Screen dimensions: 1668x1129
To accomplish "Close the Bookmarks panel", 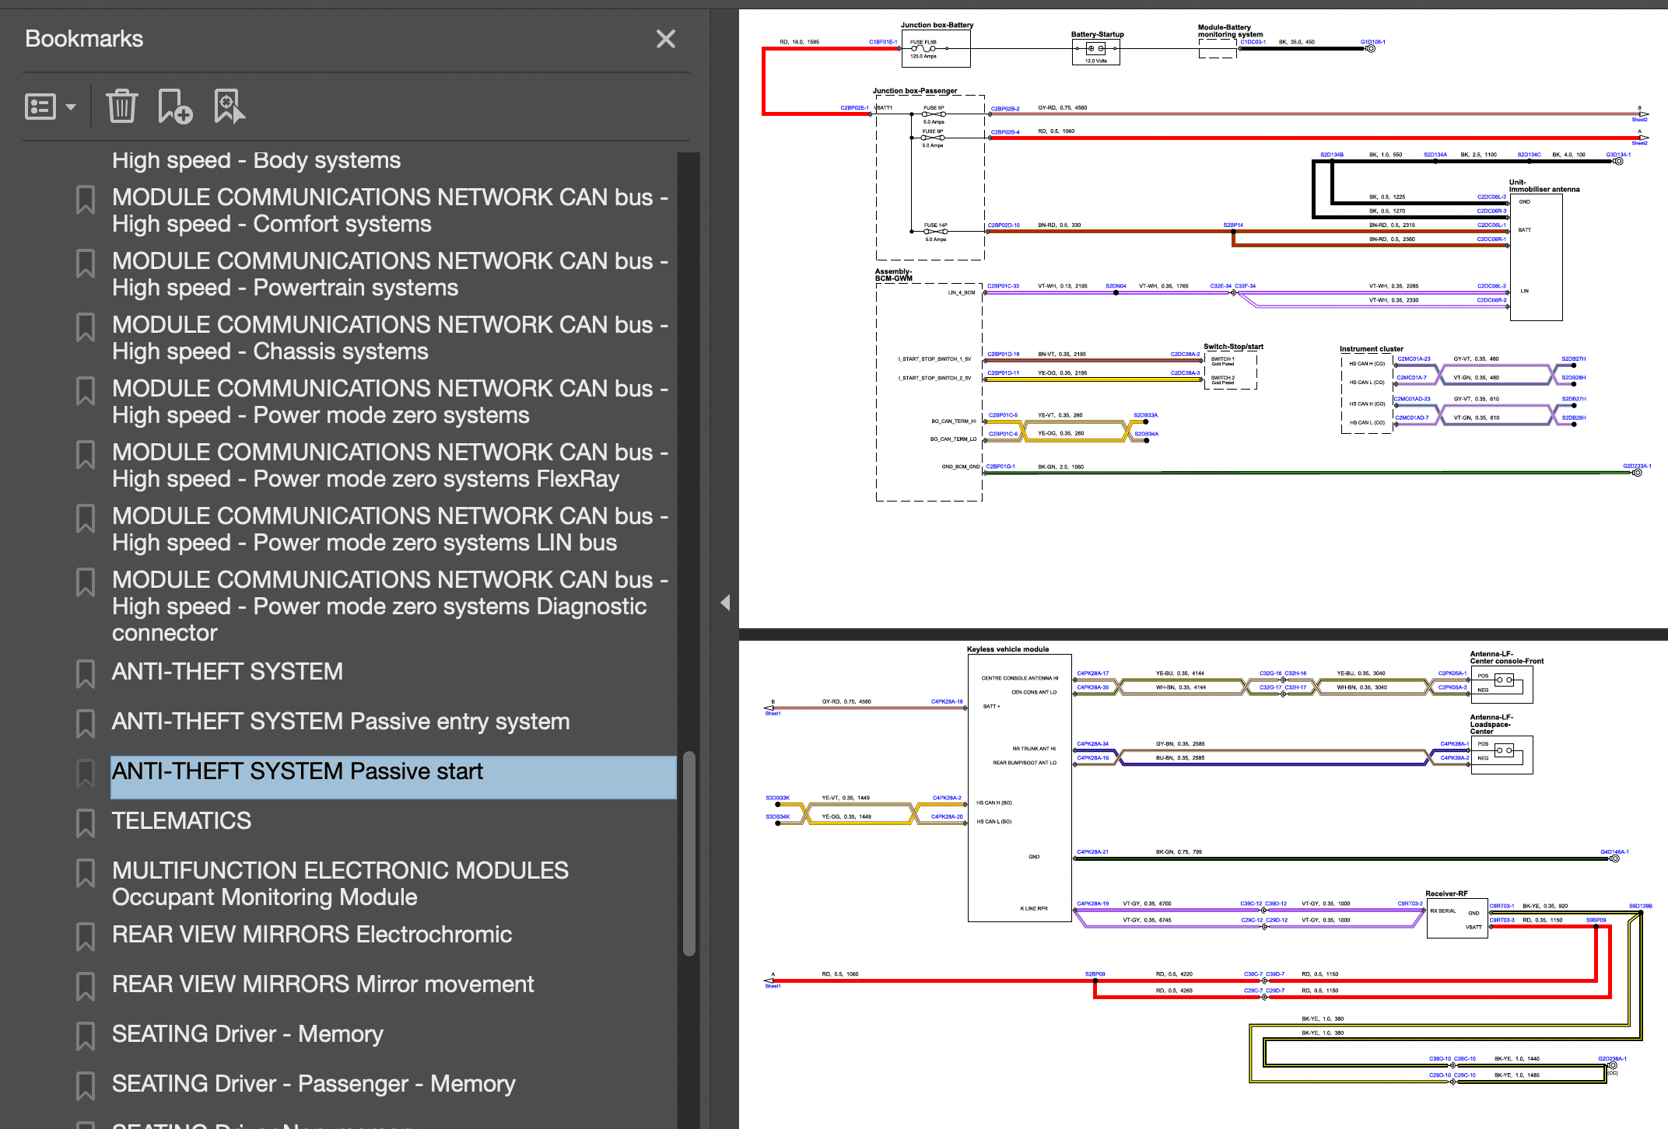I will click(665, 39).
